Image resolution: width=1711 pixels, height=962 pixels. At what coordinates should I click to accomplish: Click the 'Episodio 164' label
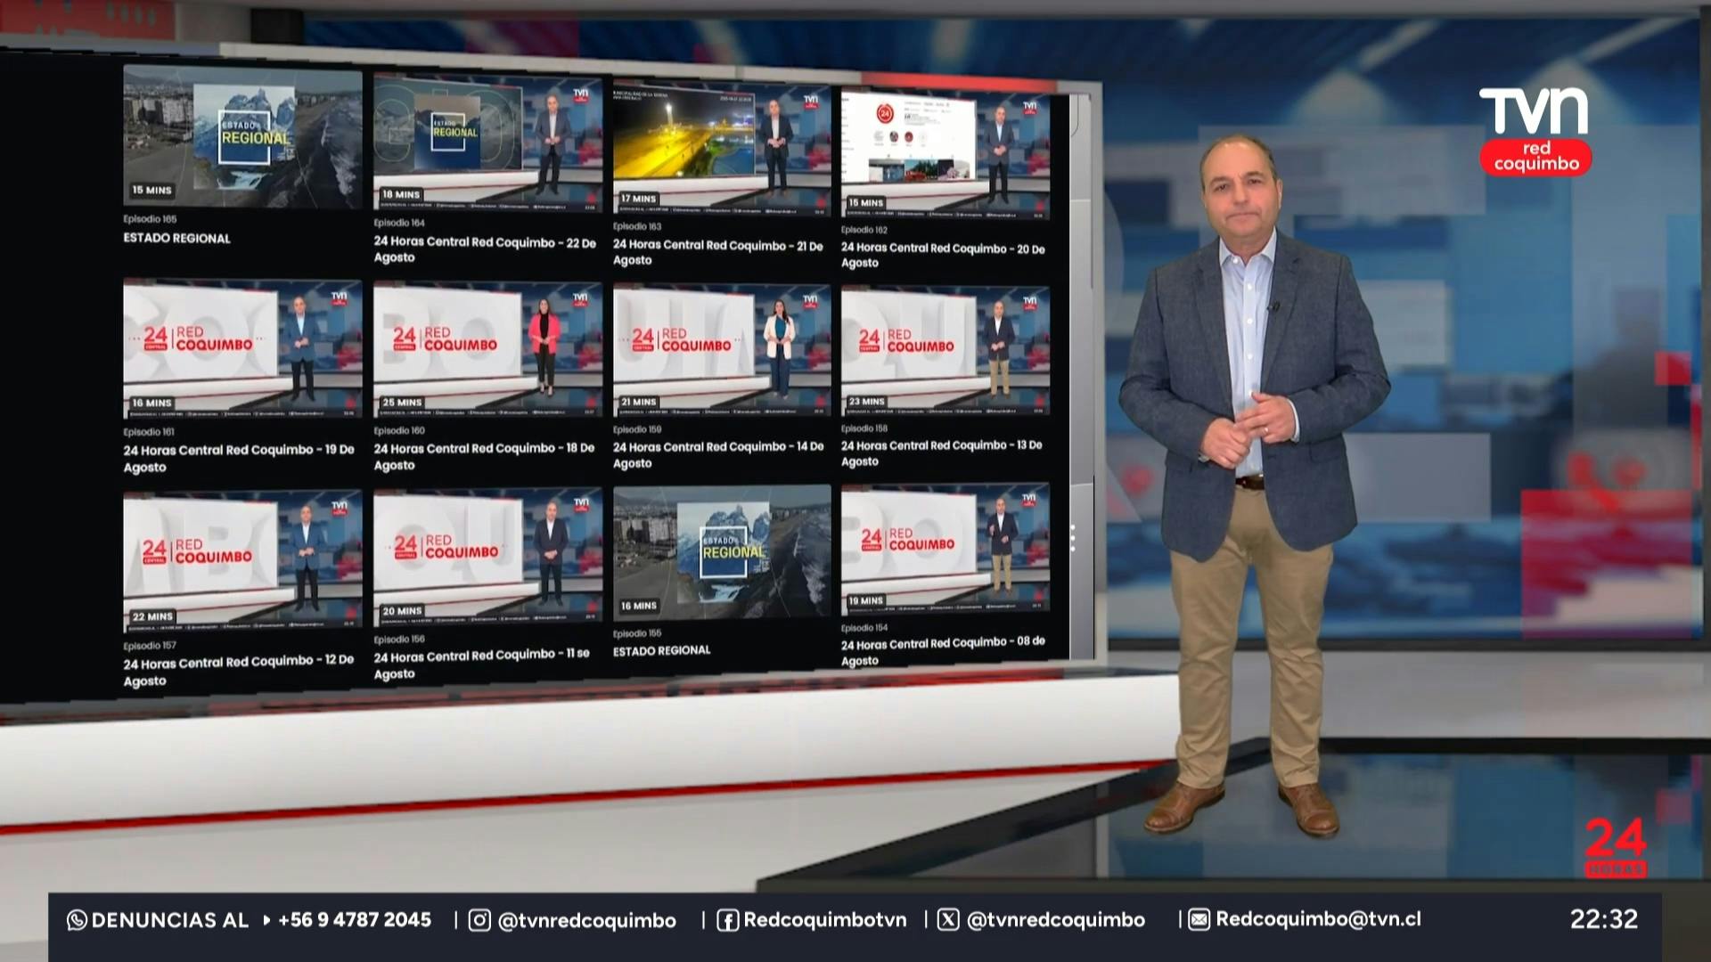[399, 224]
